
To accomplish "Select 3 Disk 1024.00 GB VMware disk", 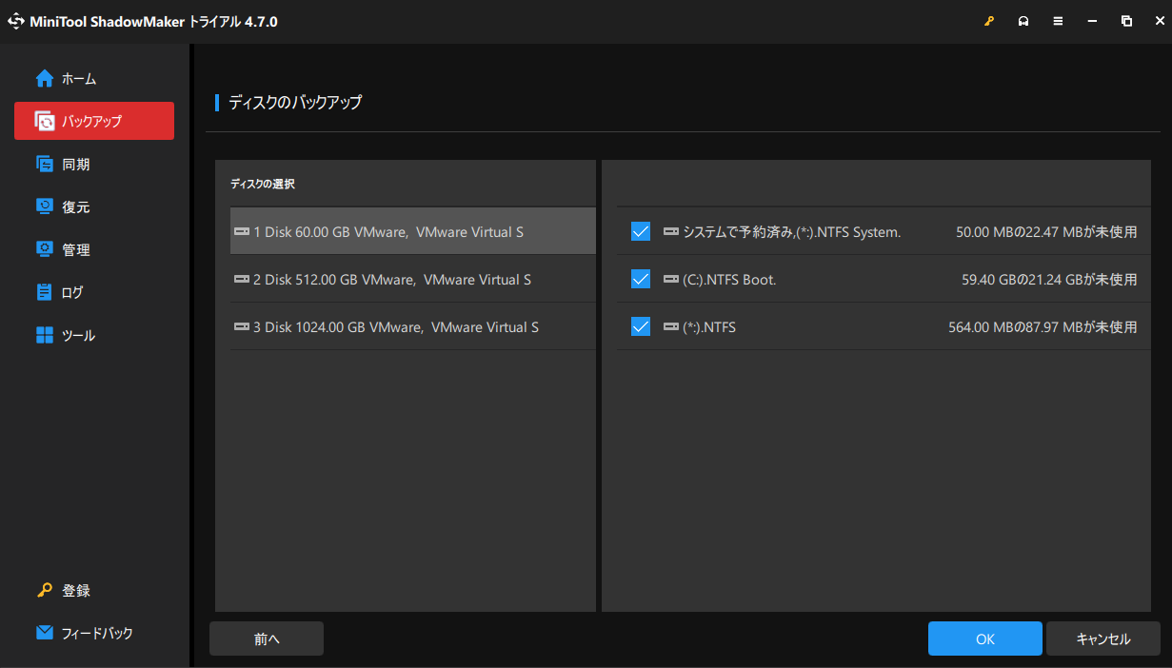I will point(413,326).
